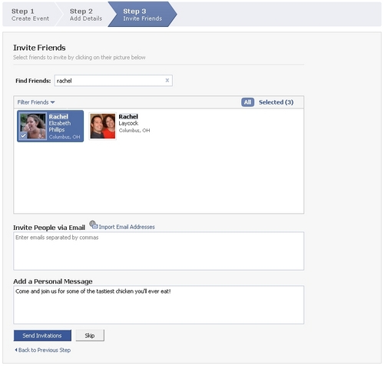Click into the personal message box
This screenshot has width=384, height=366.
pyautogui.click(x=158, y=304)
